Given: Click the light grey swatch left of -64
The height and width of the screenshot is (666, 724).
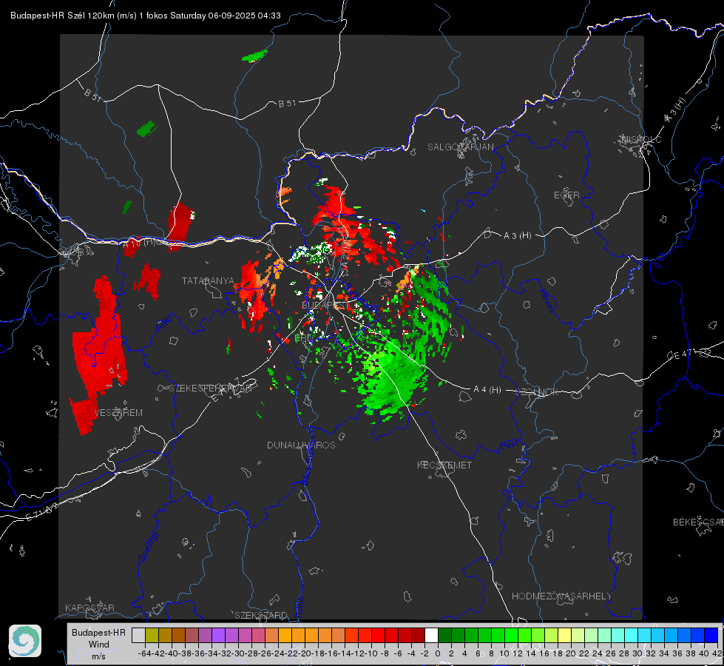Looking at the screenshot, I should click(x=138, y=636).
